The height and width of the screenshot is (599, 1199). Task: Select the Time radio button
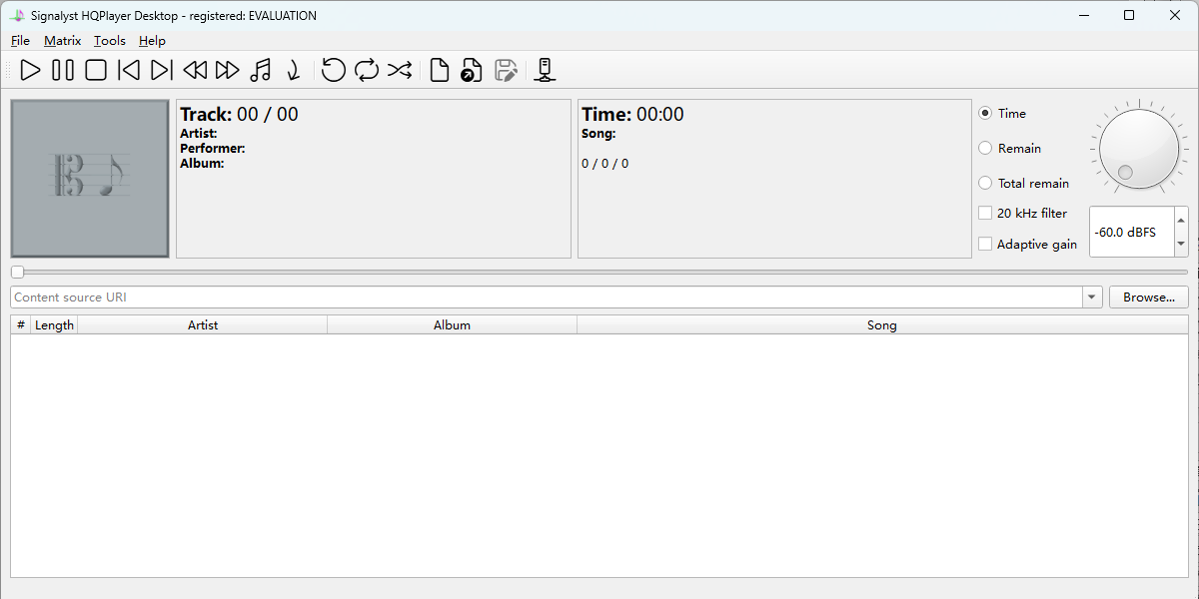click(985, 114)
